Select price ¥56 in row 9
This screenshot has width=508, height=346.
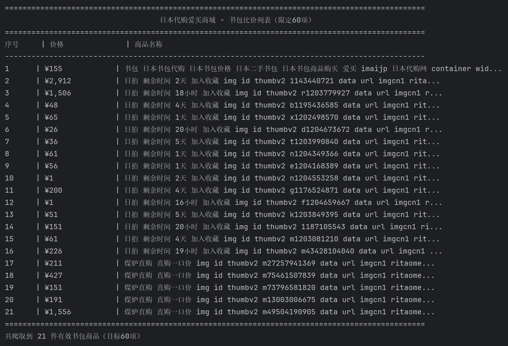(x=51, y=166)
